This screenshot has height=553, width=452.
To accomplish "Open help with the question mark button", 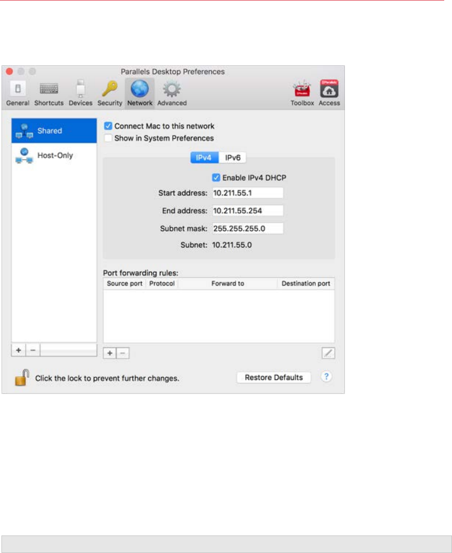I will pos(326,376).
